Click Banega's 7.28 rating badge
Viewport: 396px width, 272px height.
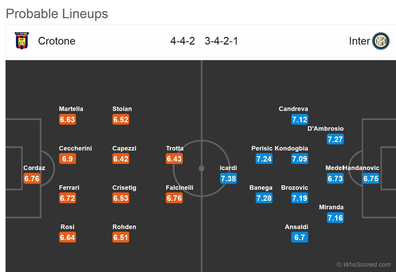(x=264, y=198)
